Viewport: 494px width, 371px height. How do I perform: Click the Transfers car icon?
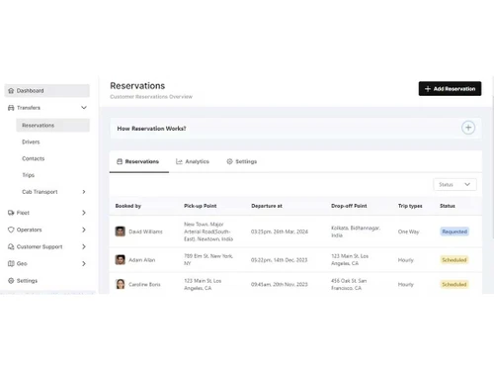click(x=11, y=108)
